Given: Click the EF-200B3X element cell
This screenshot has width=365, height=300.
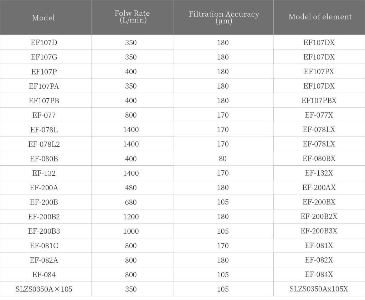Looking at the screenshot, I should [x=319, y=231].
